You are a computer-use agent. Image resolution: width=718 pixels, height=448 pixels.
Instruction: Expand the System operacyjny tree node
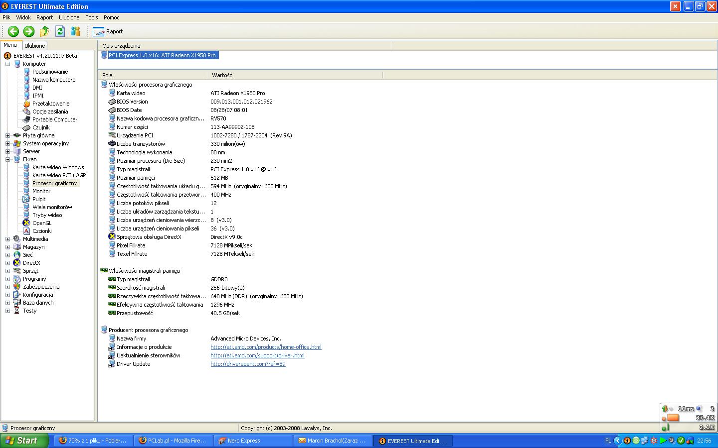pos(7,143)
